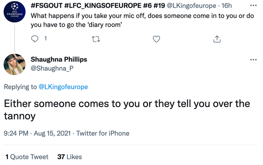Open the 16h timestamp of top tweet
Screen dimensions: 263x165
click(226, 6)
